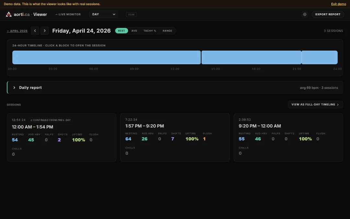The width and height of the screenshot is (350, 219).
Task: View sessions as full-day timeline
Action: [x=315, y=104]
